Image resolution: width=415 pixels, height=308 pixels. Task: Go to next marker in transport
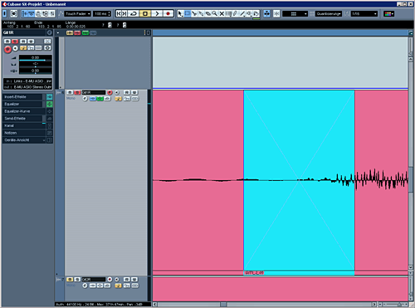124,13
